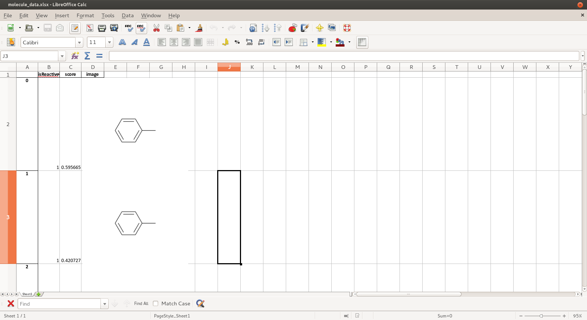Click the zoom out minus button
The image size is (587, 320).
[x=521, y=316]
